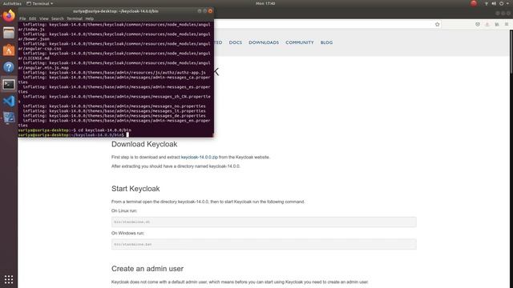Open the Firefox Pocket shield icon
This screenshot has height=288, width=513.
(x=478, y=24)
